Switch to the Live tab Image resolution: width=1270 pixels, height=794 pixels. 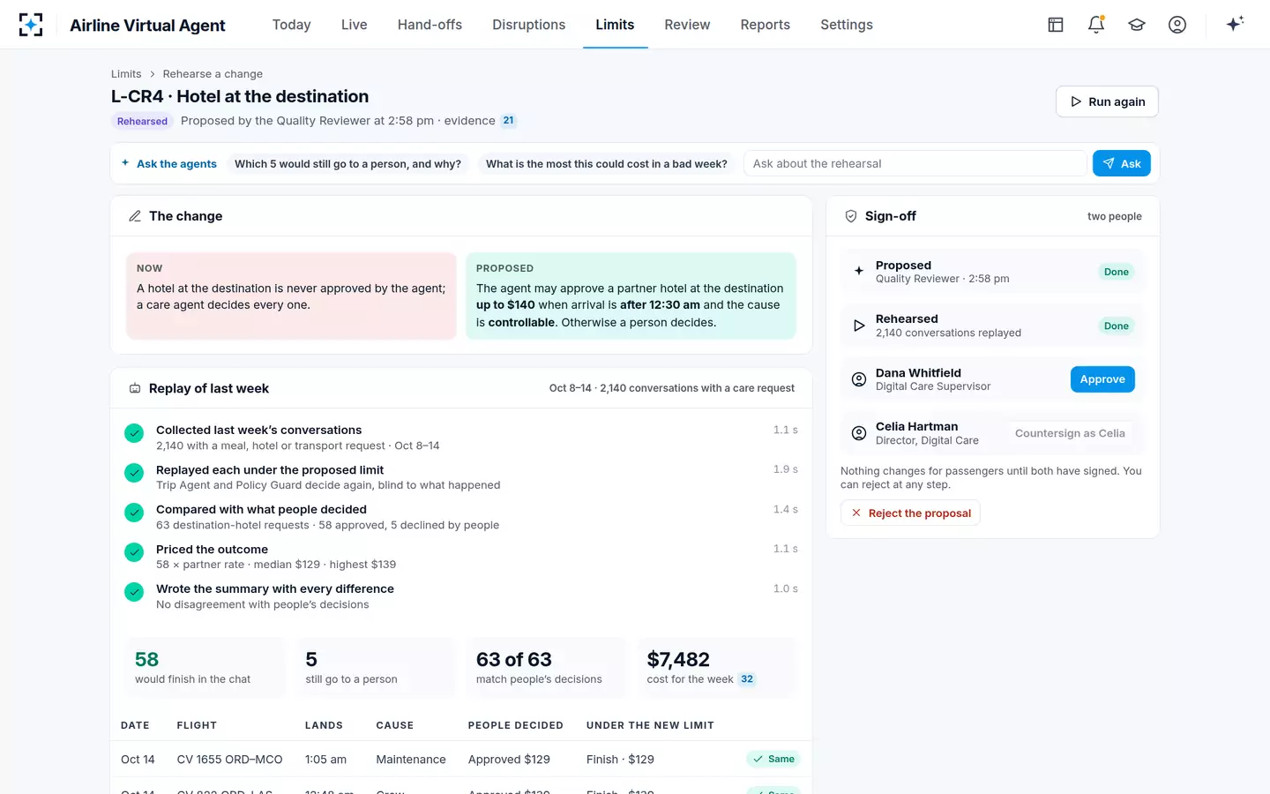355,25
